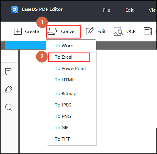157x154 pixels.
Task: Open the File menu
Action: click(107, 10)
